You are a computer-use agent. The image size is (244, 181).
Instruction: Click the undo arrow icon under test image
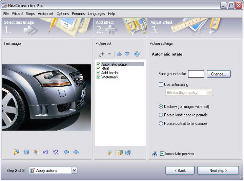46,152
